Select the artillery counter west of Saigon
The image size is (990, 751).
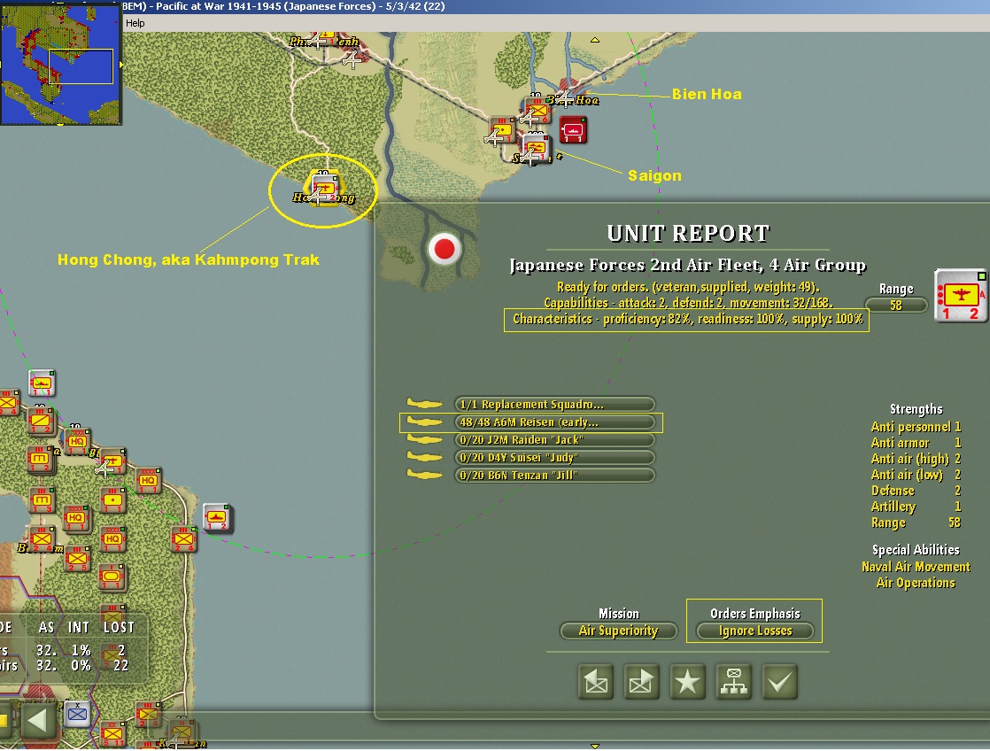503,131
